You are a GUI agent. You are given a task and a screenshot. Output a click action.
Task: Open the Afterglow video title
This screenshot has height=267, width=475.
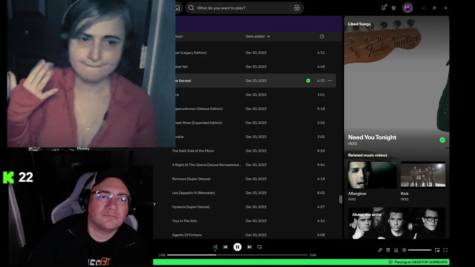tap(357, 194)
